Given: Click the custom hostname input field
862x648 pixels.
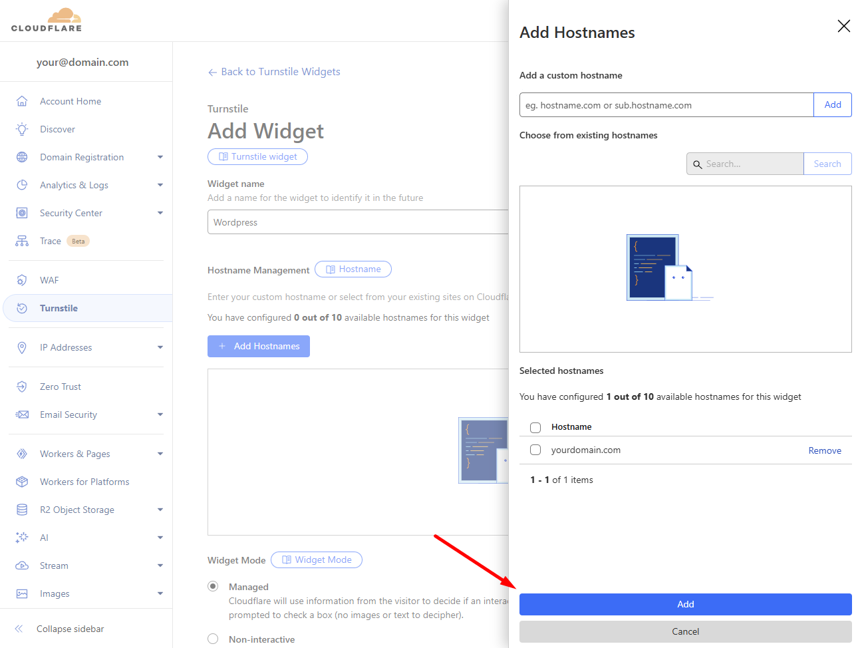Looking at the screenshot, I should point(666,105).
